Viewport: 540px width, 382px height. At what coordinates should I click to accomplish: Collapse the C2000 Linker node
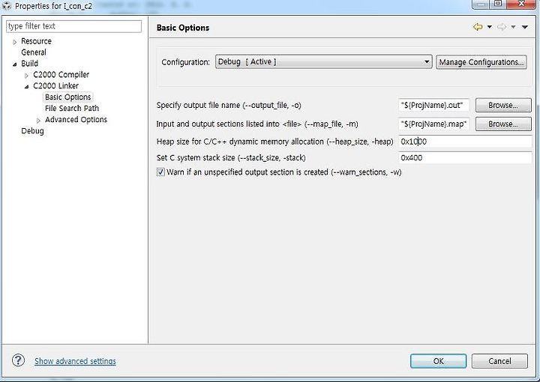coord(26,87)
